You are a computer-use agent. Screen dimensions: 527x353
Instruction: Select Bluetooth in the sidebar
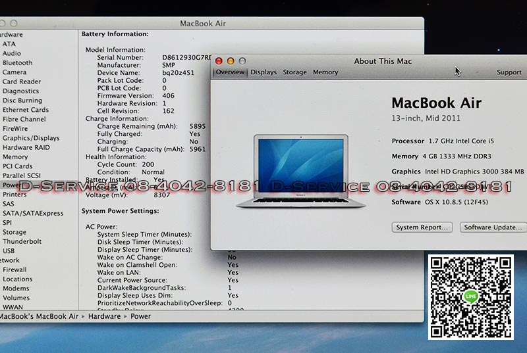tap(17, 62)
